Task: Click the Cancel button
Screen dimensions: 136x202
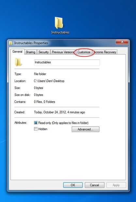Action: 95,185
